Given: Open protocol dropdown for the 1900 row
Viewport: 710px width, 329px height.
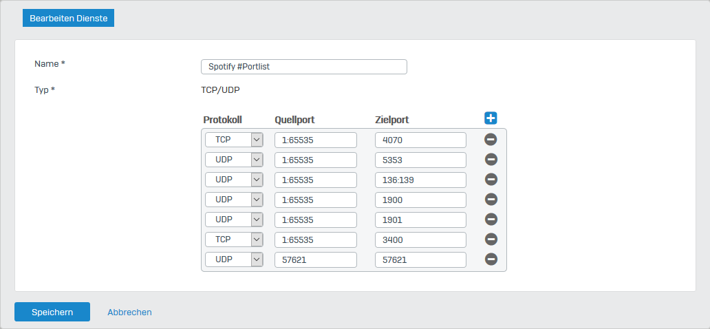Looking at the screenshot, I should tap(234, 200).
